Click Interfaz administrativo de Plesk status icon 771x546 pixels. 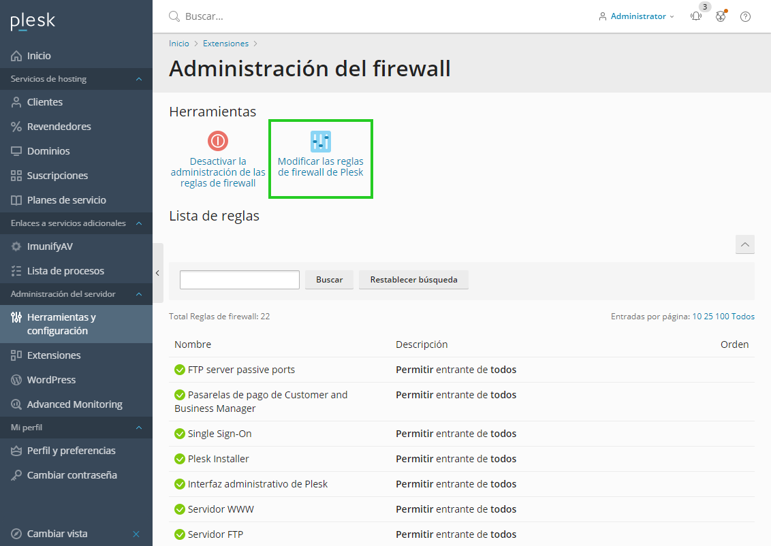click(x=180, y=484)
